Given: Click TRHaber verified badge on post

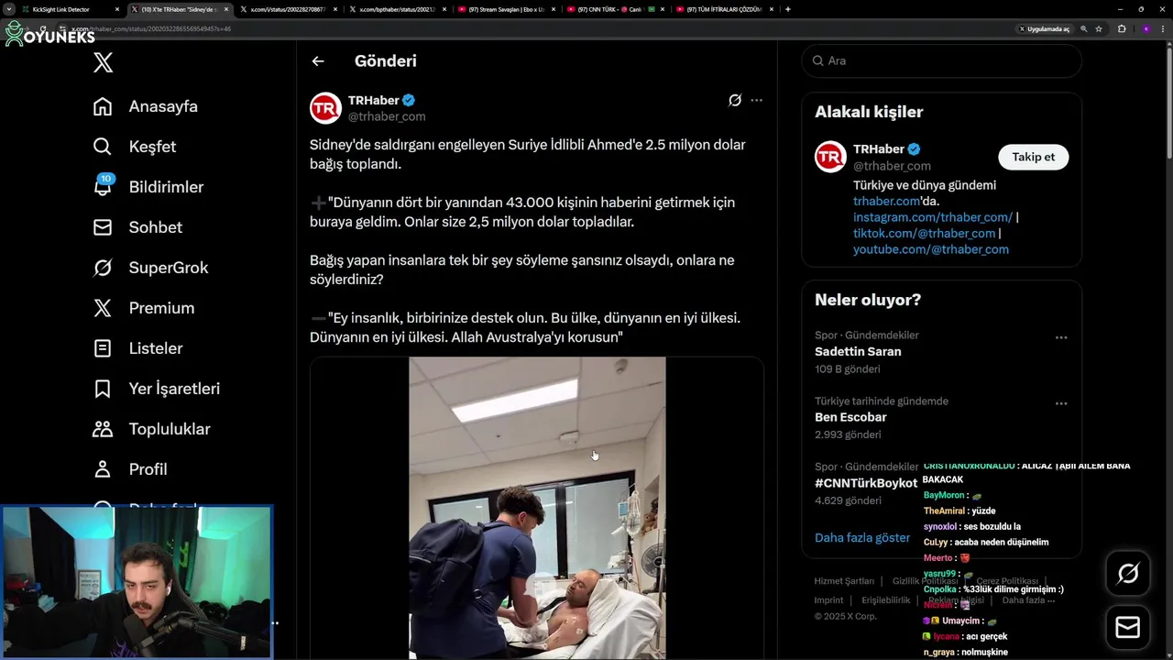Looking at the screenshot, I should coord(409,100).
